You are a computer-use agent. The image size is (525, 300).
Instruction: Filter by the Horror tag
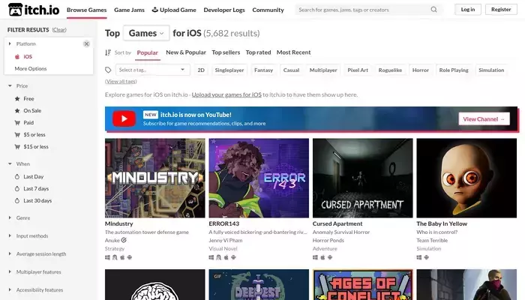[x=421, y=70]
